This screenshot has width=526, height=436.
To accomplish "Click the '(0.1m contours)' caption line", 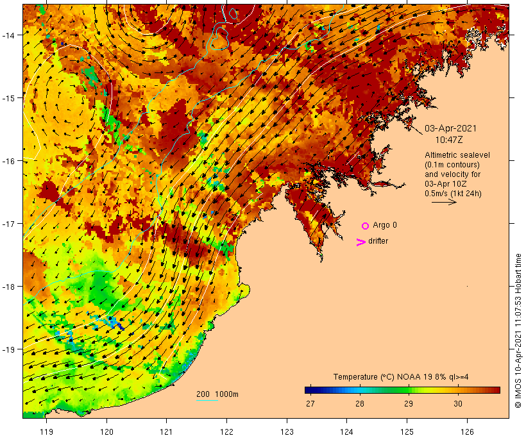I will (x=452, y=165).
